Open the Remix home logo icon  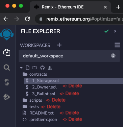7,34
